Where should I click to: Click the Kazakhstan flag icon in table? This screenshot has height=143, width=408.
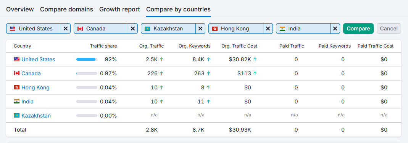[x=17, y=116]
